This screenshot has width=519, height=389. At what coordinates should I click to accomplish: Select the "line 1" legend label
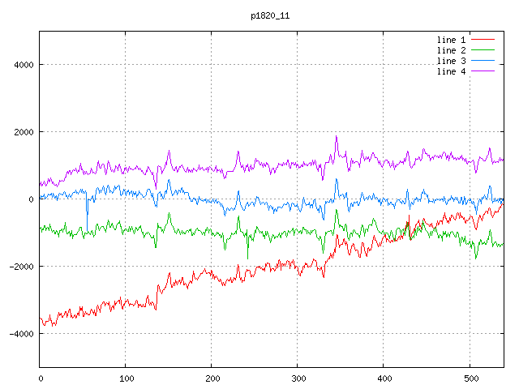pos(452,40)
